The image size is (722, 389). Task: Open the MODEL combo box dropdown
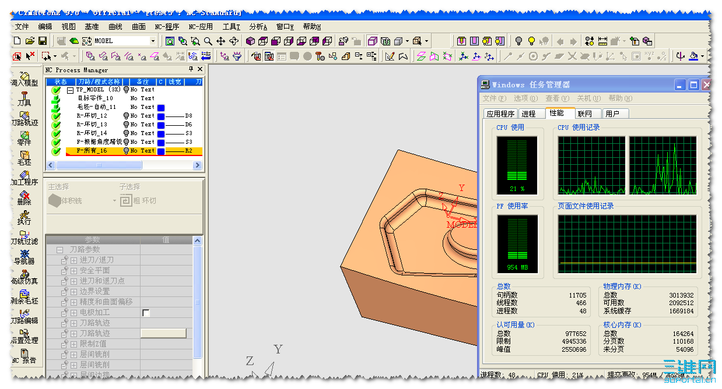click(153, 41)
